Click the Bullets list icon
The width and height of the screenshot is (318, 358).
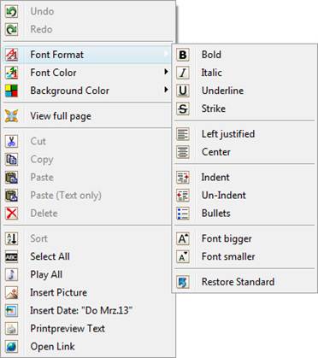[x=183, y=214]
